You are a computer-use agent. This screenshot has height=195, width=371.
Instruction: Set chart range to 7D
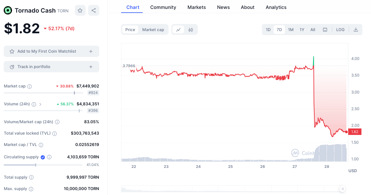[279, 30]
